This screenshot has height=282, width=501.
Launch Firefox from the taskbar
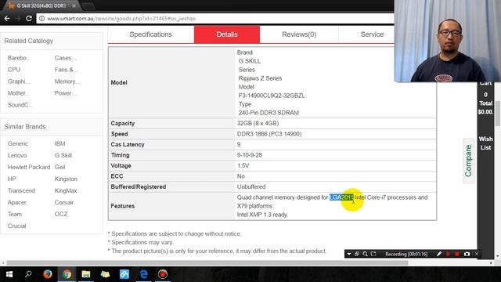point(48,274)
